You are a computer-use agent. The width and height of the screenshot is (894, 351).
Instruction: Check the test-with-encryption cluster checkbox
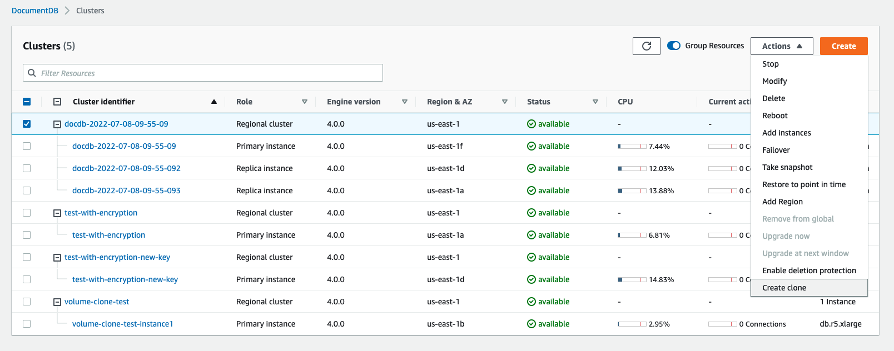pos(27,213)
